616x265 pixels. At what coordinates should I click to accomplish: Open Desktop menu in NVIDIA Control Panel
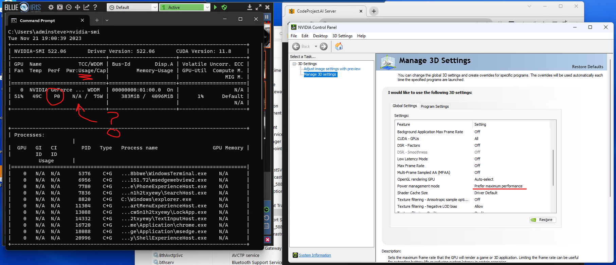pos(320,36)
